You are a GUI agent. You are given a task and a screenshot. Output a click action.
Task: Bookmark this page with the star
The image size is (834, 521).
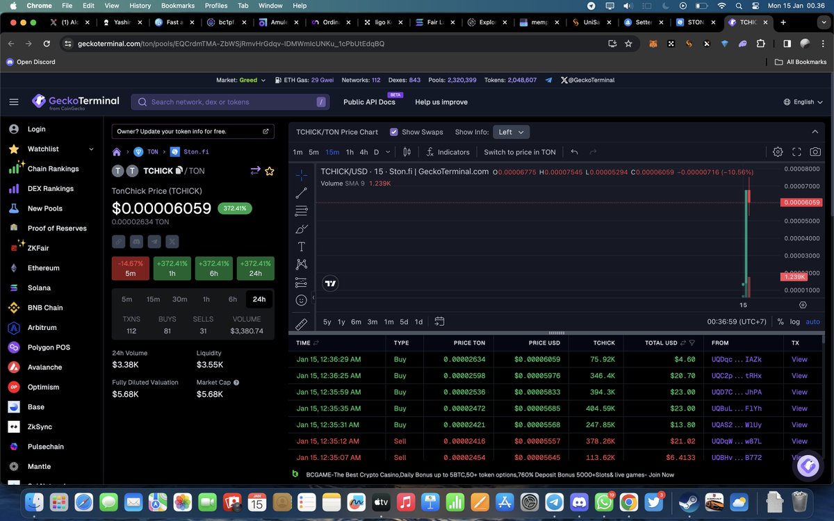click(628, 43)
